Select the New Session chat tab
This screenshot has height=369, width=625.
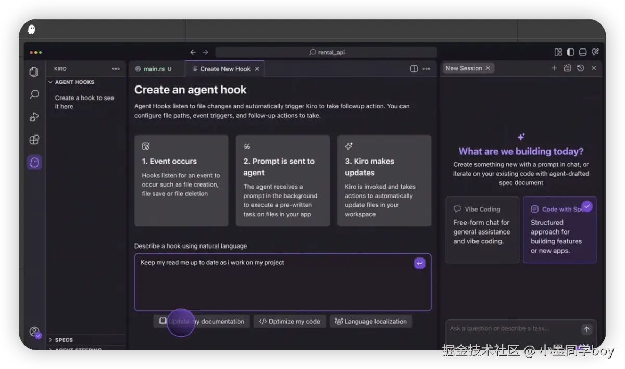point(468,68)
